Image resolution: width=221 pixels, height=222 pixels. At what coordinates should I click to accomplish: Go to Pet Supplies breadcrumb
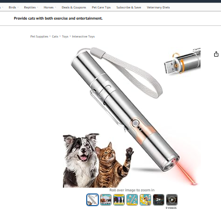pos(39,36)
